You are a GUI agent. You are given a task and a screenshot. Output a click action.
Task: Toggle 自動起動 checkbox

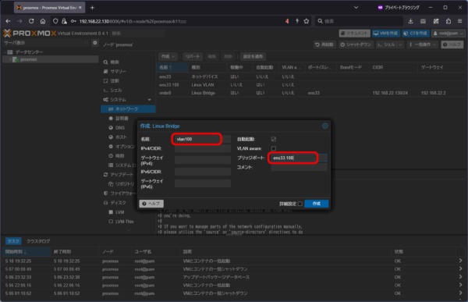pyautogui.click(x=274, y=139)
